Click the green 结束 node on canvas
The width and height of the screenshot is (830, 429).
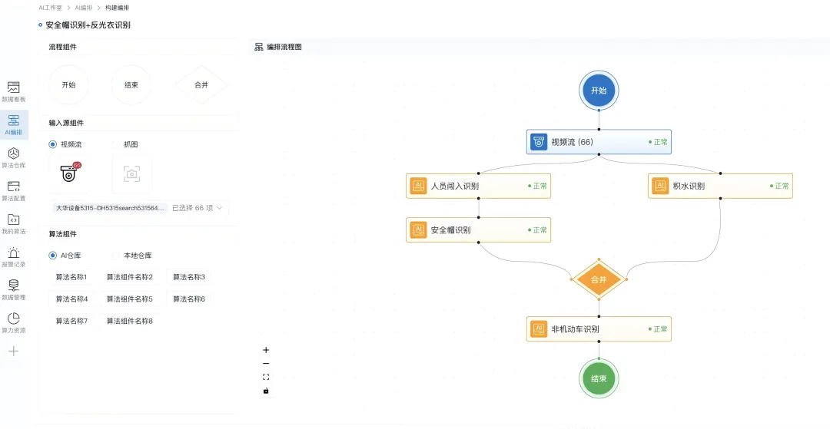599,378
